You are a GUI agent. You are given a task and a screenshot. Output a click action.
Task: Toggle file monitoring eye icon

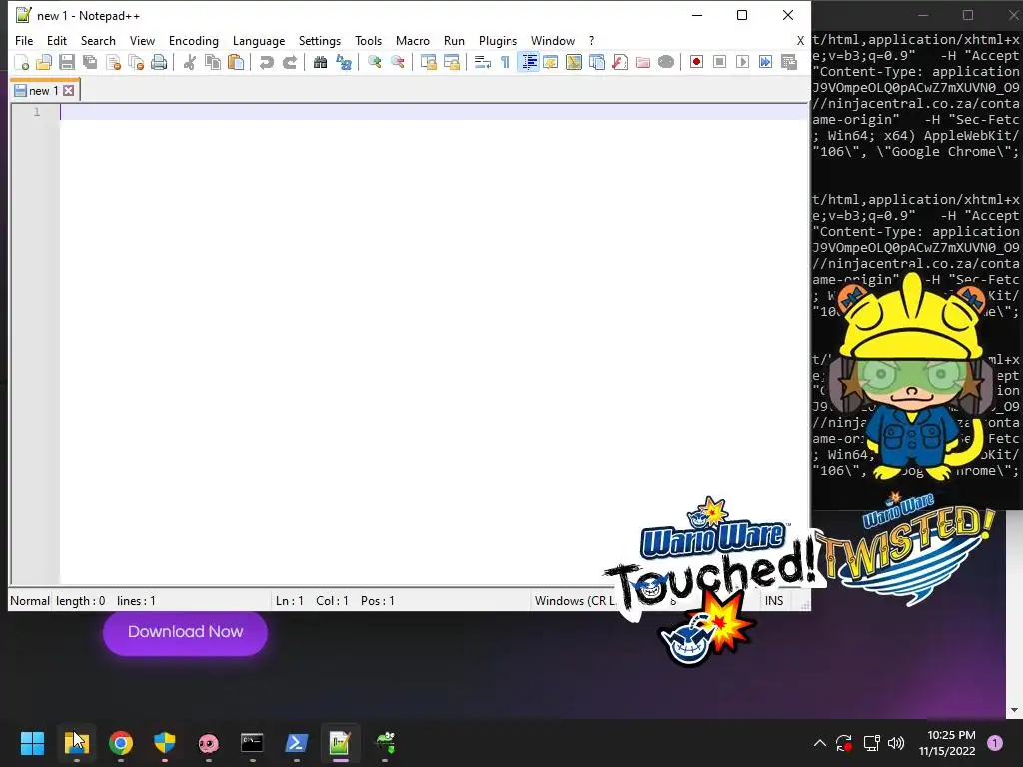[666, 62]
